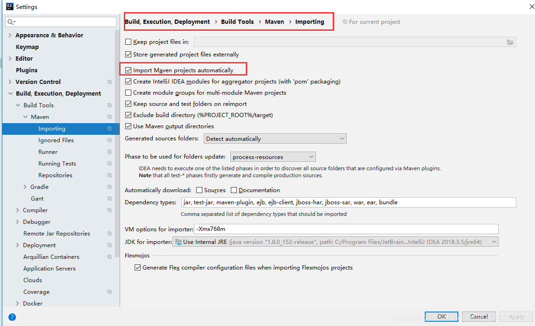Expand the Gradle tree node
Viewport: 535px width, 326px height.
[25, 187]
